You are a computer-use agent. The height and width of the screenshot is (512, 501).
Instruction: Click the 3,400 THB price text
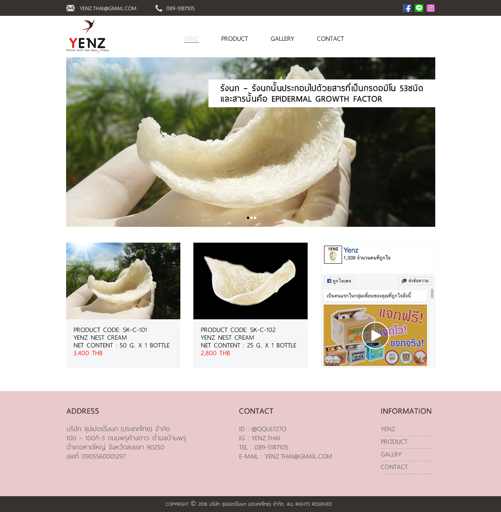tap(88, 353)
